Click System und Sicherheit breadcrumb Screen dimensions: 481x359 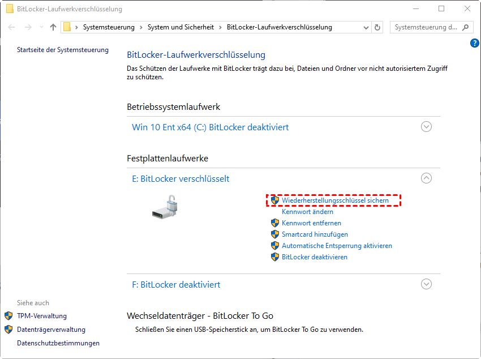pyautogui.click(x=181, y=27)
